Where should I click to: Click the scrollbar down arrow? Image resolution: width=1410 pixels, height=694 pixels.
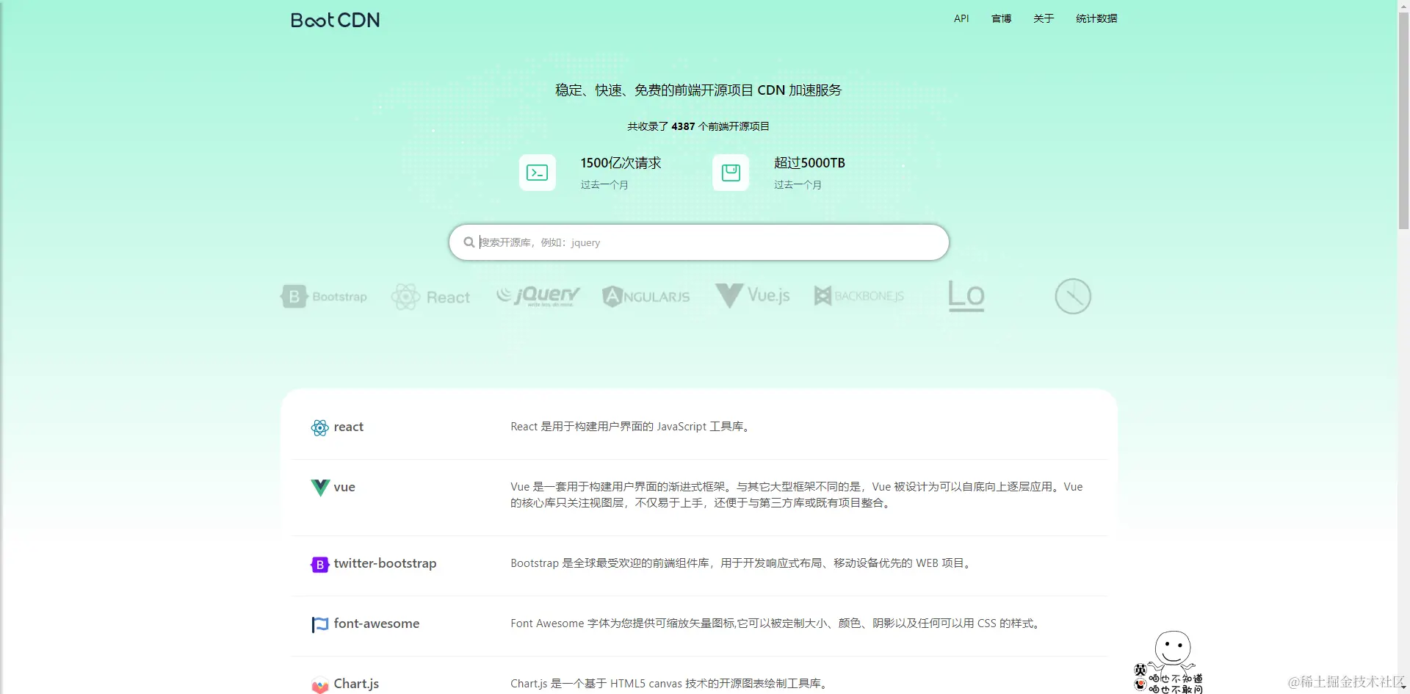[1403, 687]
